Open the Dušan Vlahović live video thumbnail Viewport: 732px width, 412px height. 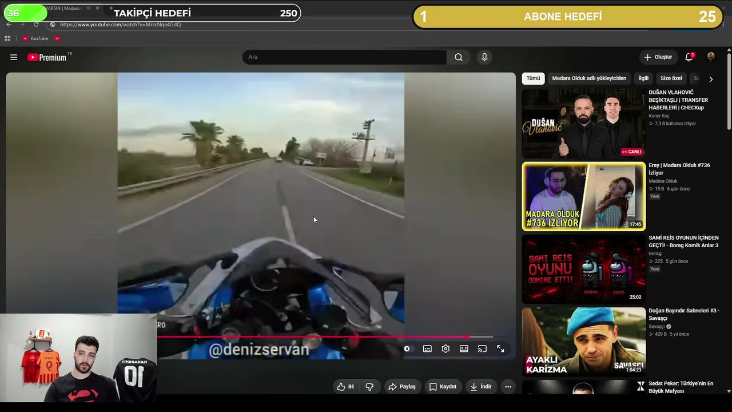point(583,123)
